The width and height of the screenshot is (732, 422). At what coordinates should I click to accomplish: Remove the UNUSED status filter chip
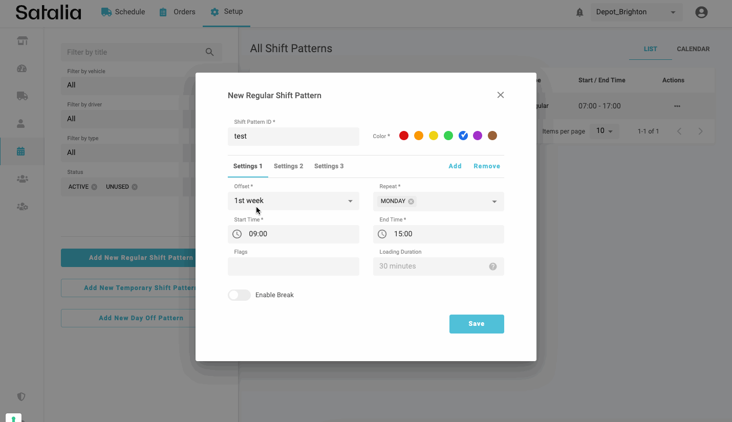pos(135,187)
